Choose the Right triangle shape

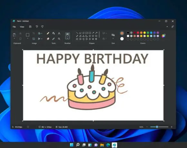pyautogui.click(x=87, y=36)
